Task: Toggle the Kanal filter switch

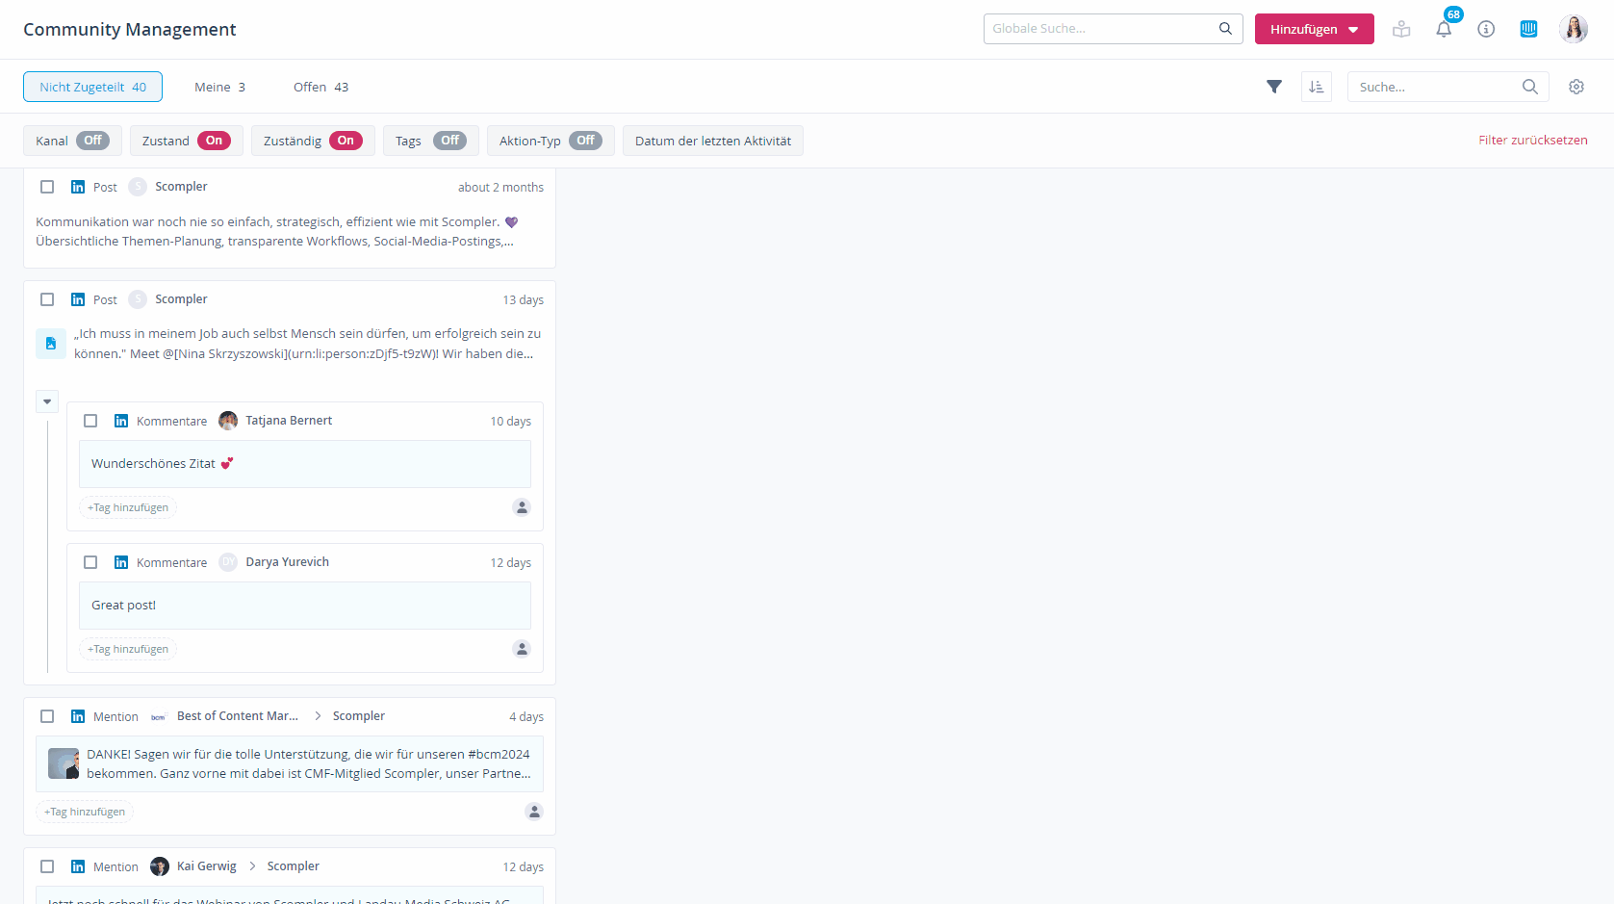Action: click(92, 141)
